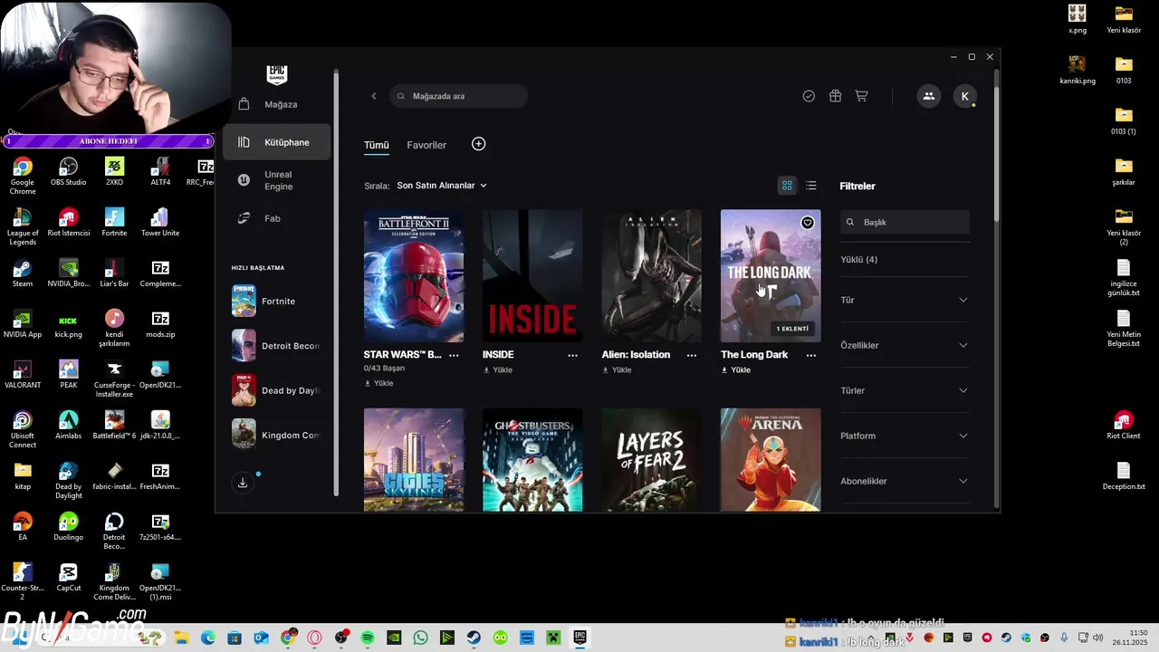
Task: Open the Mağaza store section
Action: (276, 104)
